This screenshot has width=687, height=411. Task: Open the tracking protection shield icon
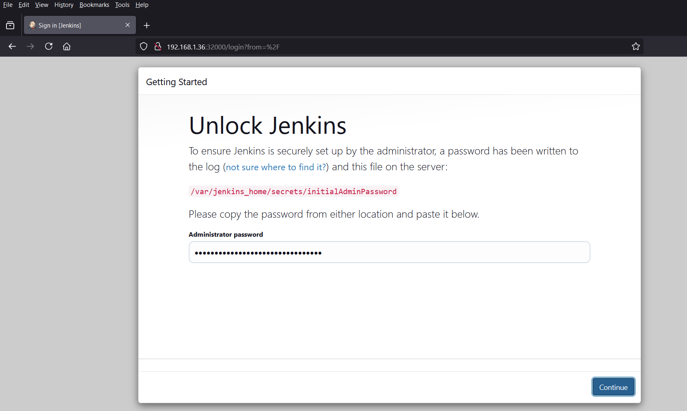pyautogui.click(x=144, y=47)
